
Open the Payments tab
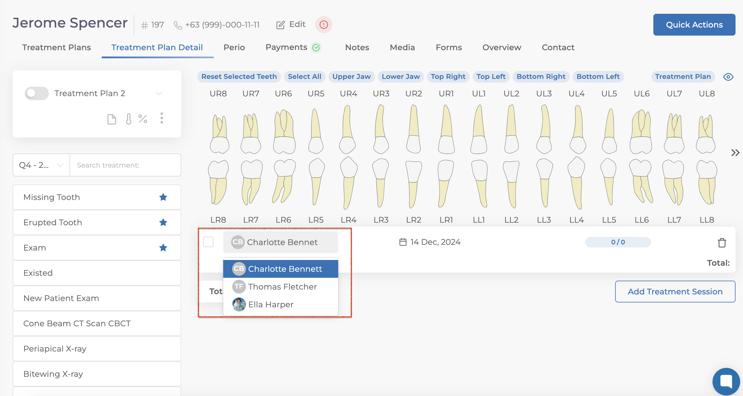286,48
